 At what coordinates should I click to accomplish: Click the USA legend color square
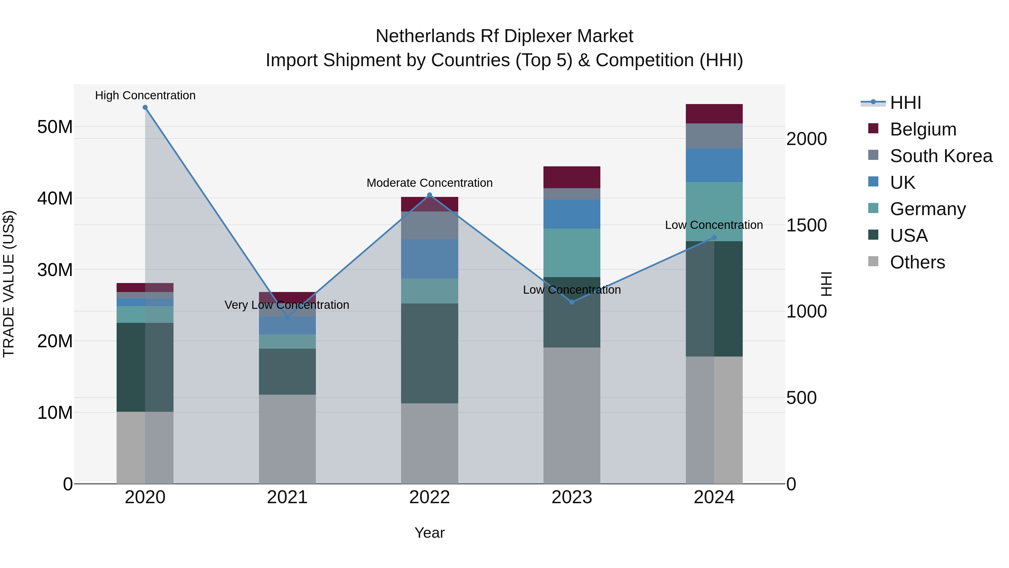[x=873, y=235]
